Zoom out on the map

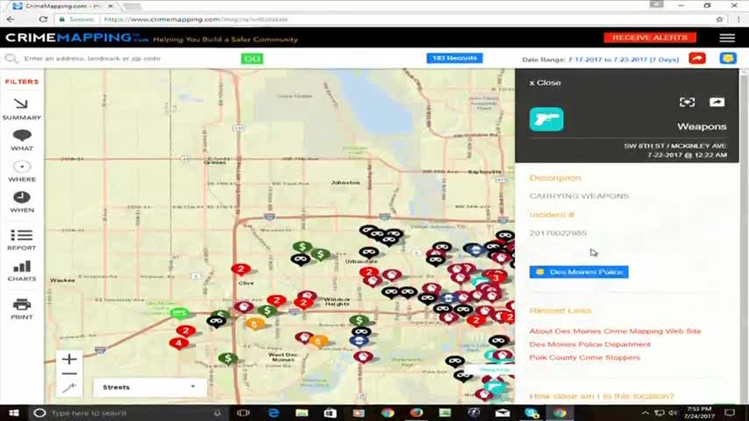pos(69,373)
